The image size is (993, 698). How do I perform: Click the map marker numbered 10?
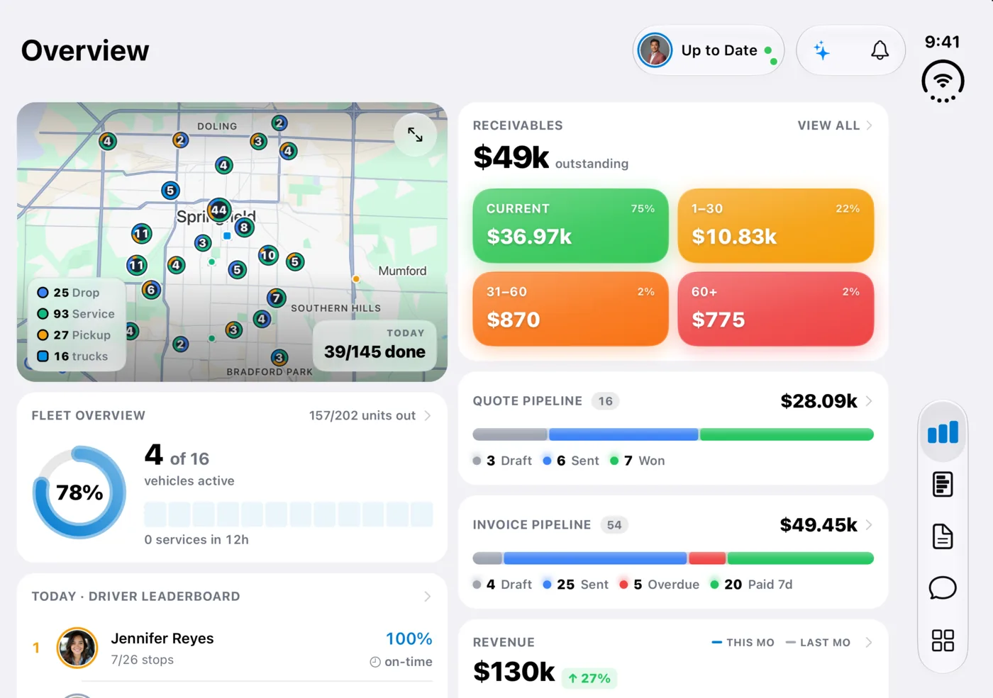(x=268, y=255)
